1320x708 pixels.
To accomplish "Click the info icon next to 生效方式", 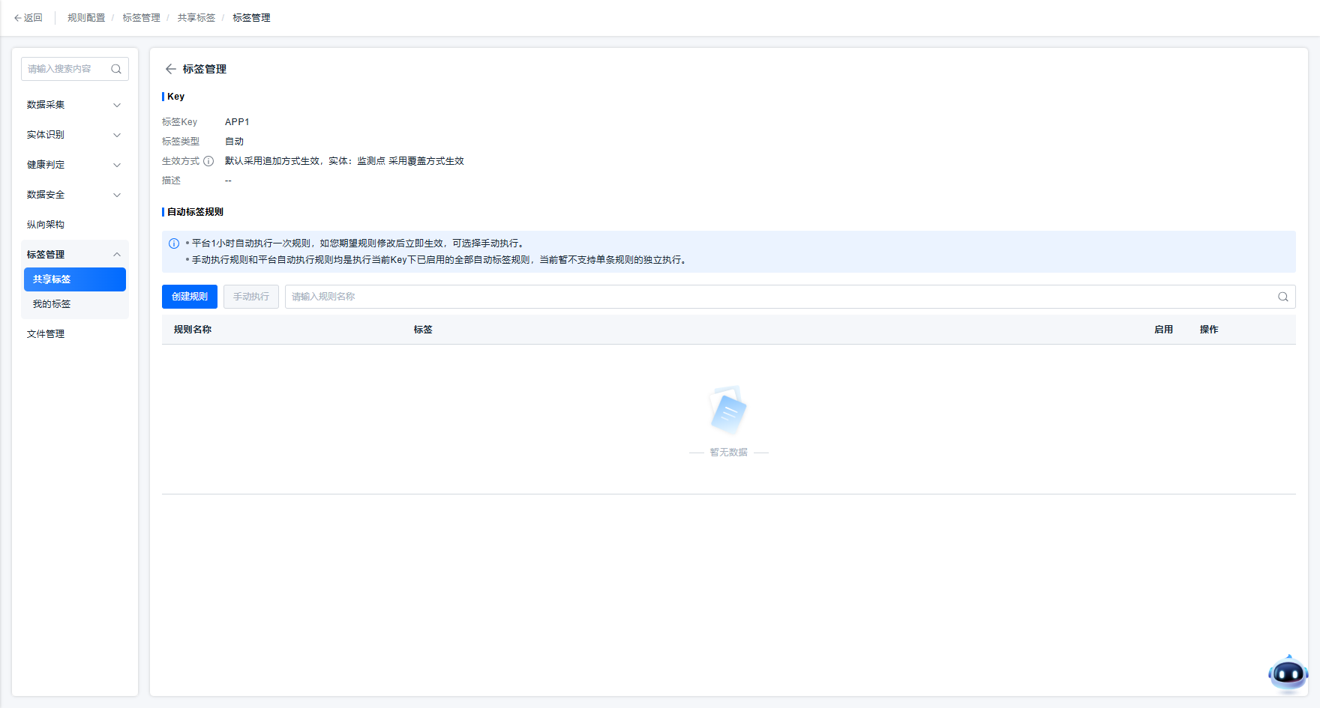I will pyautogui.click(x=208, y=161).
